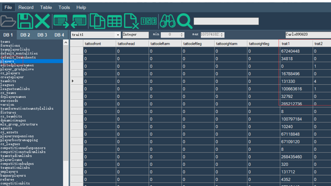Viewport: 331px width, 186px height.
Task: Click the import records arrow-right icon
Action: (61, 21)
